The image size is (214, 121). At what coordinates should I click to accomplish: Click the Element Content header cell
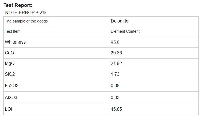tap(154, 31)
